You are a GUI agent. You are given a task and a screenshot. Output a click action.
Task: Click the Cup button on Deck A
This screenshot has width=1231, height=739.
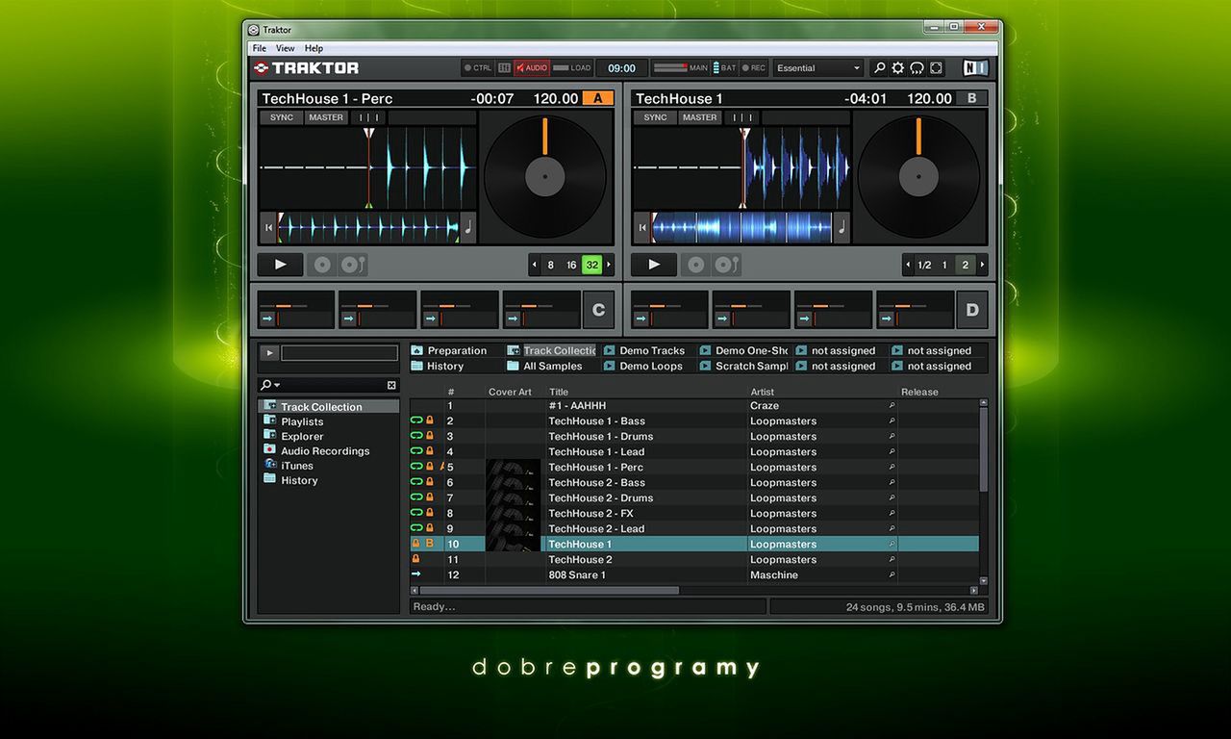click(x=353, y=265)
